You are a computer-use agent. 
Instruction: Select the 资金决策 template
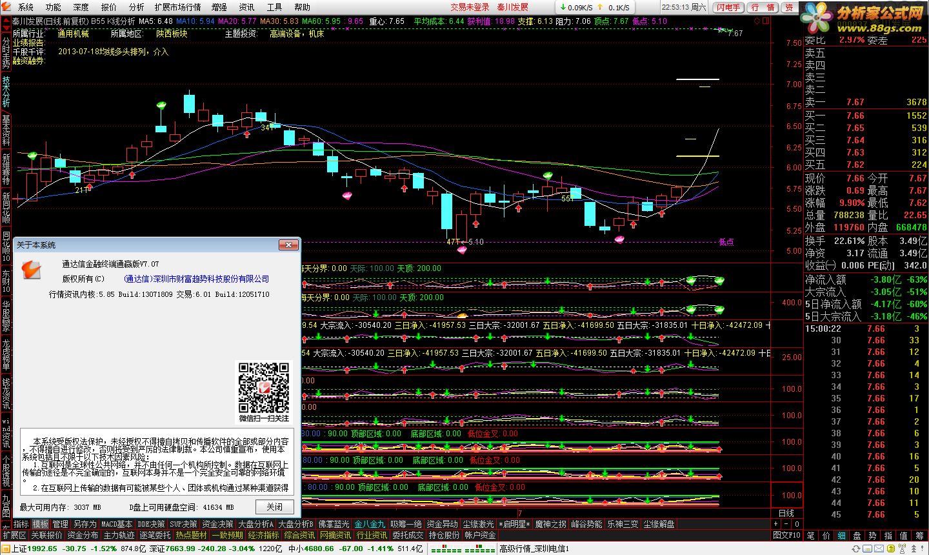[x=217, y=524]
